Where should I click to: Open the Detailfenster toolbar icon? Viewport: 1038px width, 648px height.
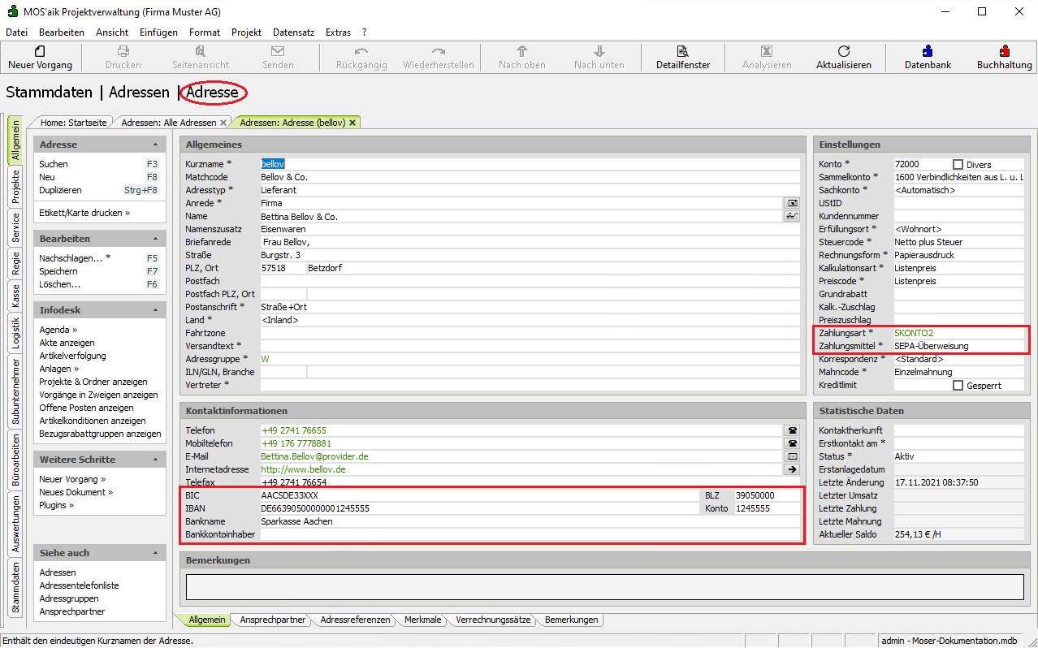point(683,51)
